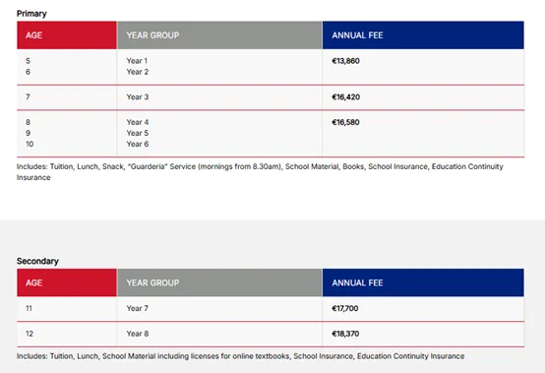
Task: Click the Primary ANNUAL FEE header
Action: [423, 35]
